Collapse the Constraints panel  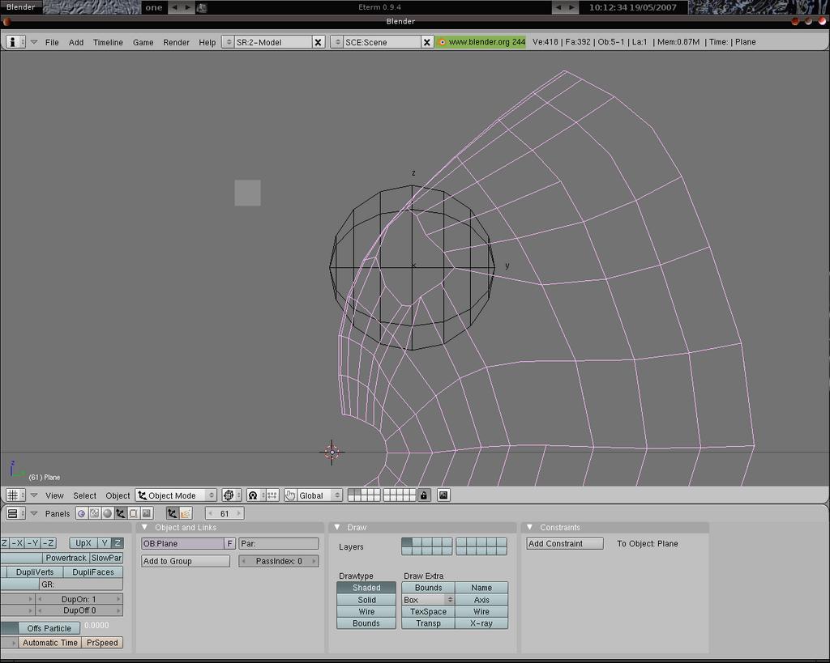point(529,528)
